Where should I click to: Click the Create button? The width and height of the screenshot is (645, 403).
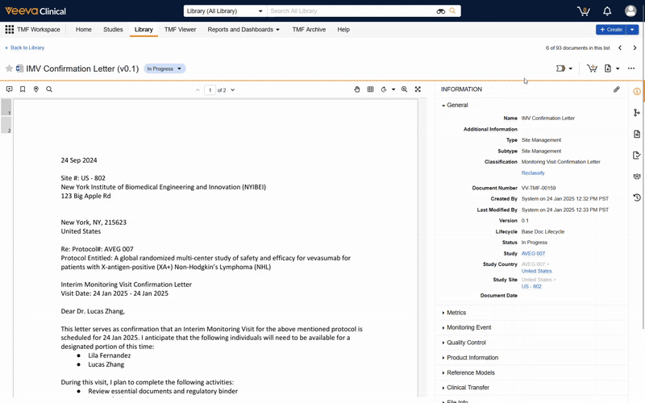pyautogui.click(x=611, y=30)
